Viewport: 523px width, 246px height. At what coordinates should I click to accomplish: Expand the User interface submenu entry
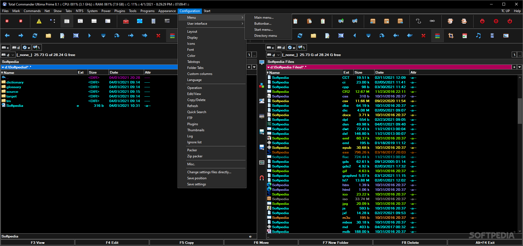[x=212, y=24]
